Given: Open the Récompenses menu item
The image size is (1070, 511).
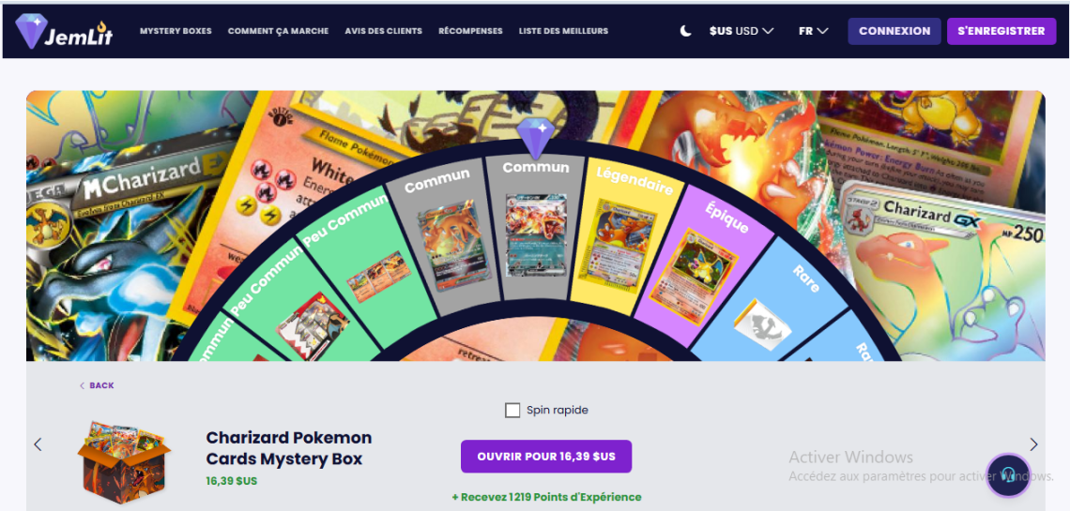Looking at the screenshot, I should click(470, 31).
